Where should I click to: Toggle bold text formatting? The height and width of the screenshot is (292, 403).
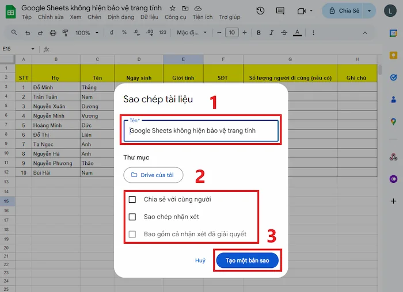click(259, 33)
